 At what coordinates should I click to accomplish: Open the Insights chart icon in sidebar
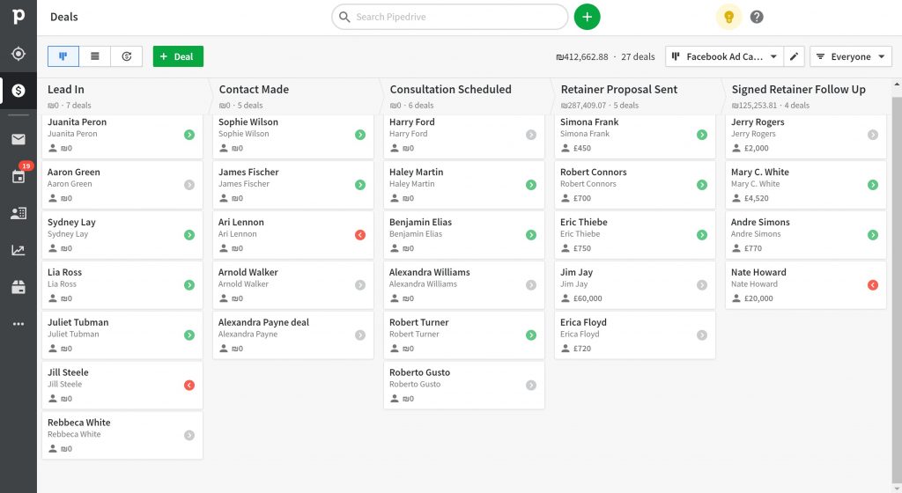pyautogui.click(x=18, y=250)
